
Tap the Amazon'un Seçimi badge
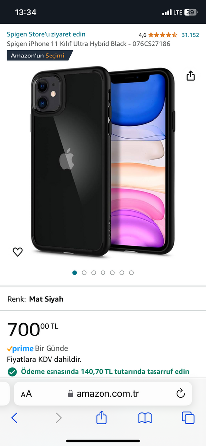click(x=40, y=56)
